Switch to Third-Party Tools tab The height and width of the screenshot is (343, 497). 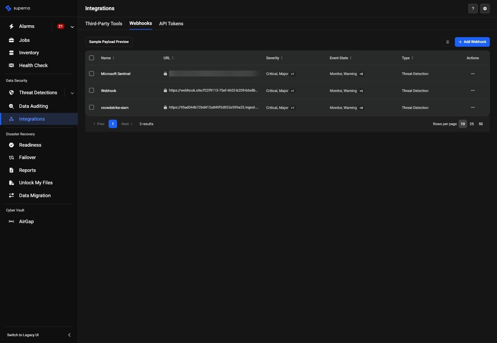click(x=103, y=23)
